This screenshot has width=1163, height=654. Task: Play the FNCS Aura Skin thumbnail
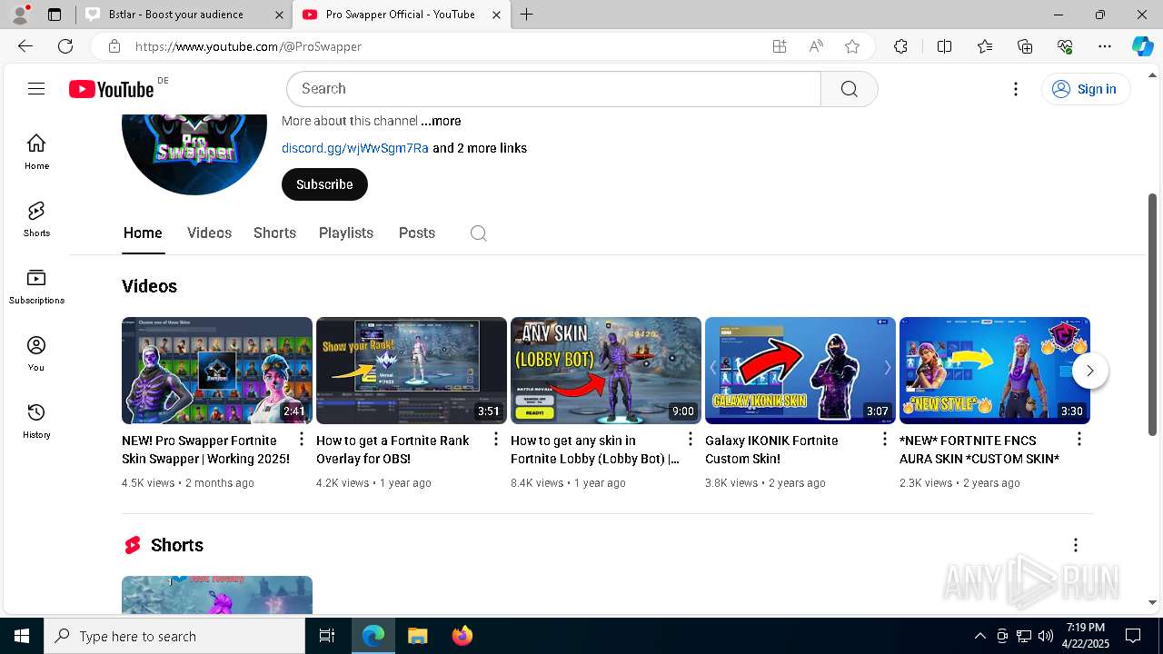click(995, 371)
